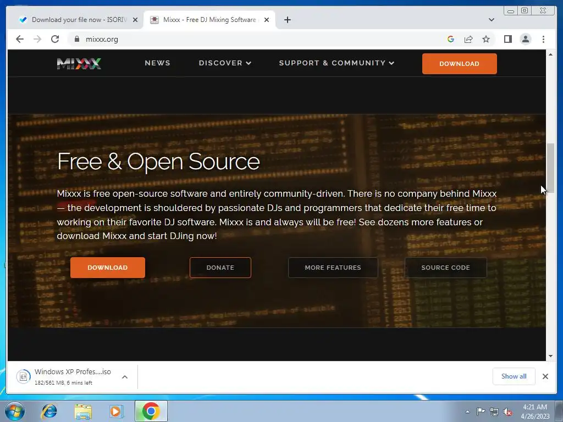Launch Internet Explorer from taskbar

49,411
